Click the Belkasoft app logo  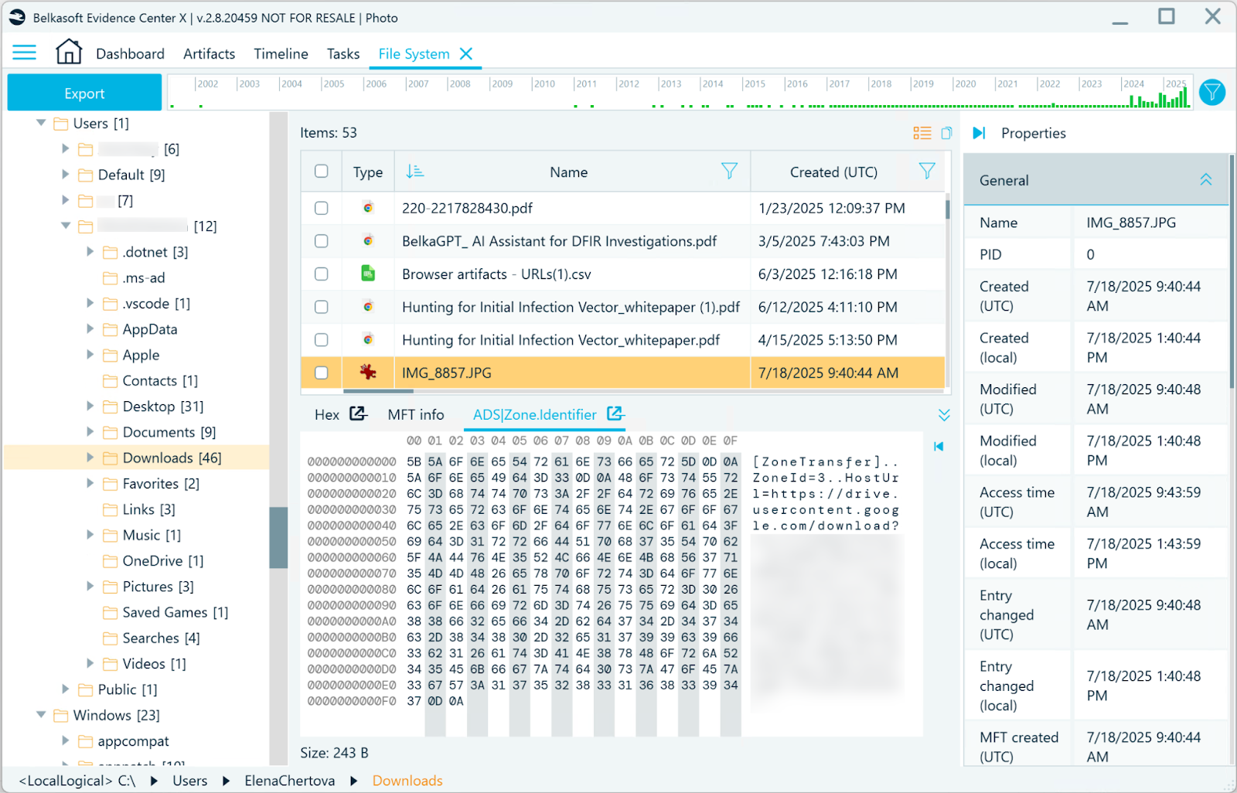[x=17, y=17]
